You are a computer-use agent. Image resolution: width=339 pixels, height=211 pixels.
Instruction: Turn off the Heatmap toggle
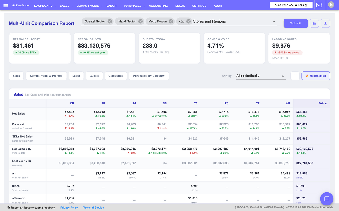point(316,76)
